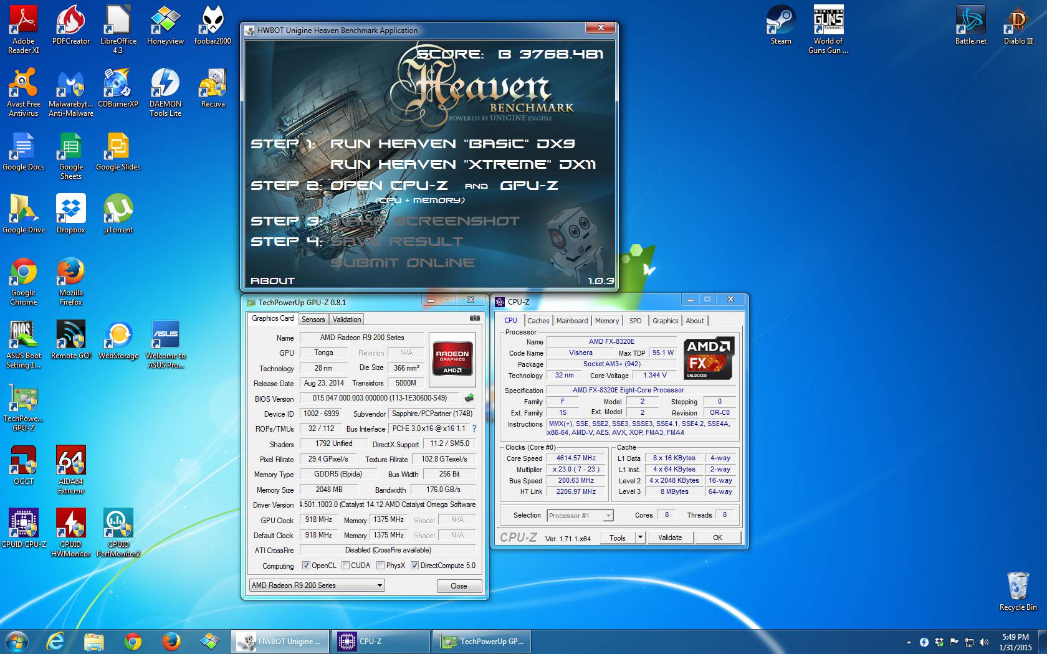Expand the Tools dropdown arrow in CPU-Z
This screenshot has height=654, width=1047.
click(x=639, y=538)
